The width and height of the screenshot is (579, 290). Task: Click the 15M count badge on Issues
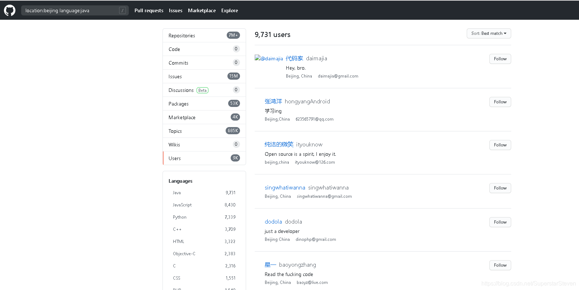[234, 76]
